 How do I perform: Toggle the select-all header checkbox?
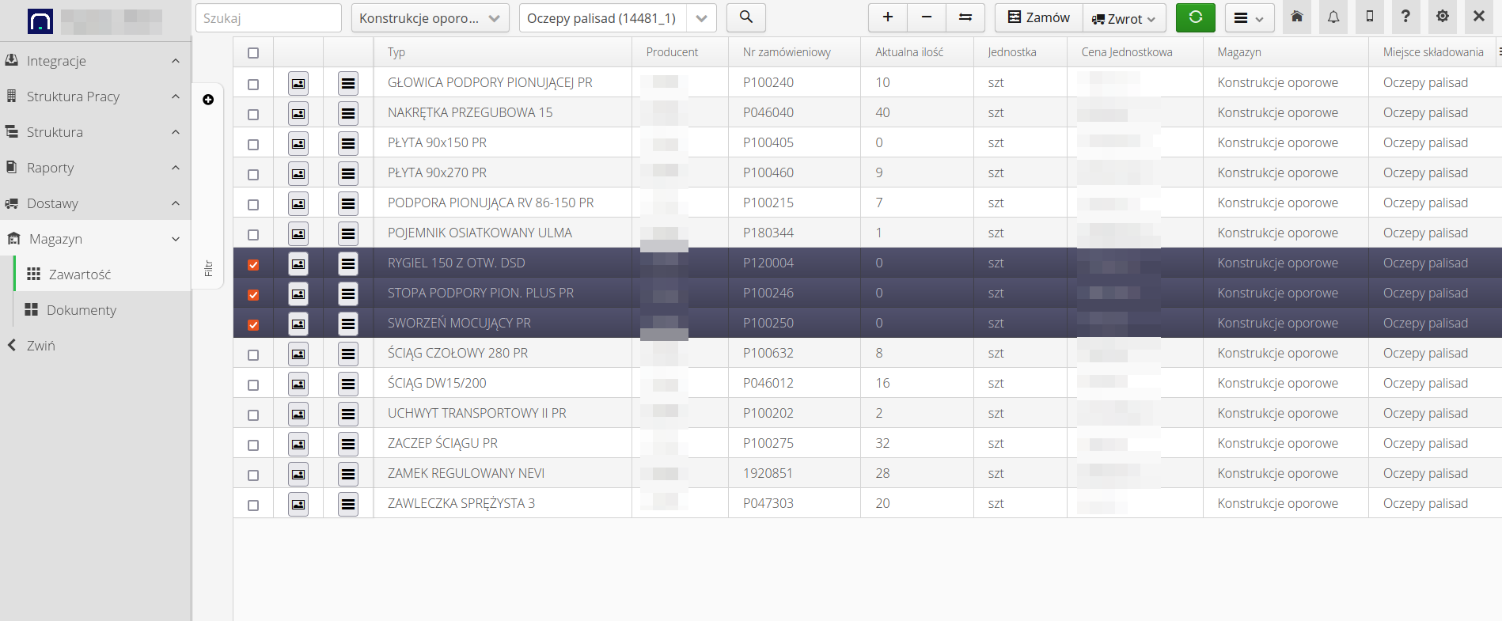[253, 53]
